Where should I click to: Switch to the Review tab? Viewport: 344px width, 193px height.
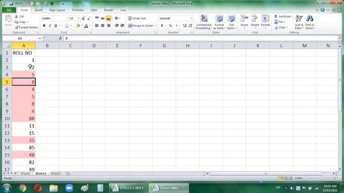tap(109, 10)
